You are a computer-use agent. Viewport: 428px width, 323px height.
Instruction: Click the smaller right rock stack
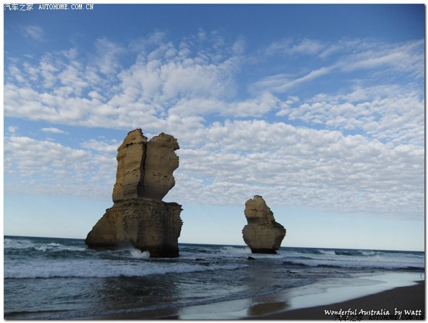point(263,226)
